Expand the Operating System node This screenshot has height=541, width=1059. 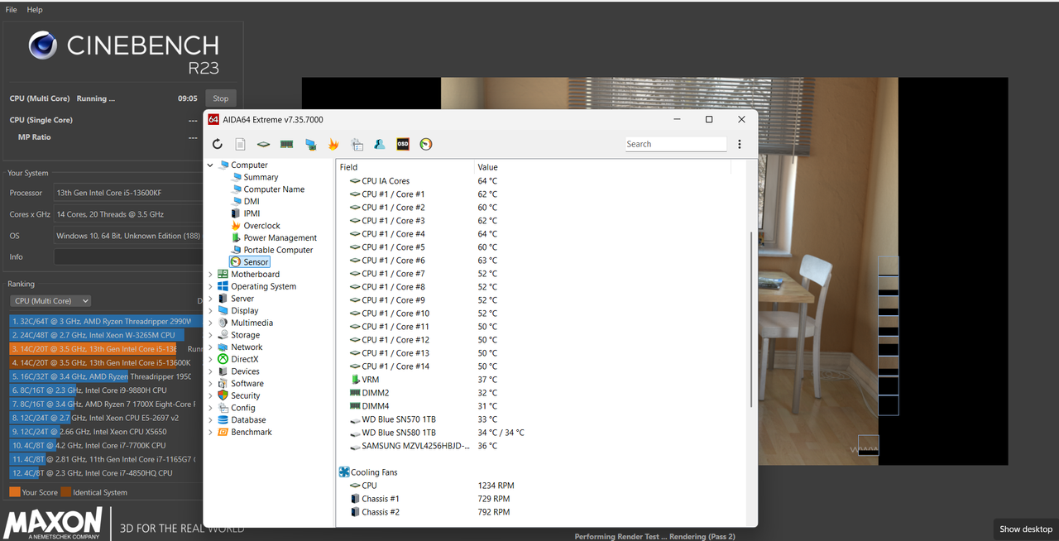pos(210,286)
